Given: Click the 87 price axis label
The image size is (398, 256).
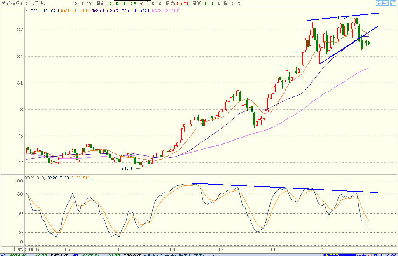Looking at the screenshot, I should click(20, 30).
